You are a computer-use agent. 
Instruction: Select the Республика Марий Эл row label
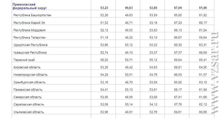coord(29,23)
